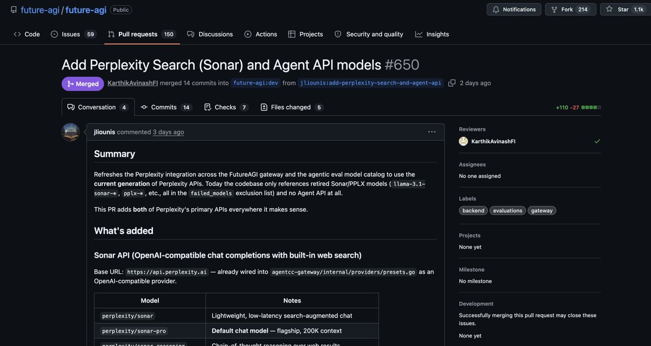This screenshot has height=346, width=651.
Task: Copy head branch name with copy icon
Action: point(452,83)
